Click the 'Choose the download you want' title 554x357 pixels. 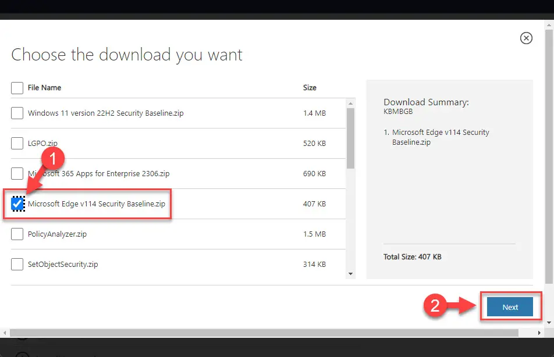[x=127, y=55]
